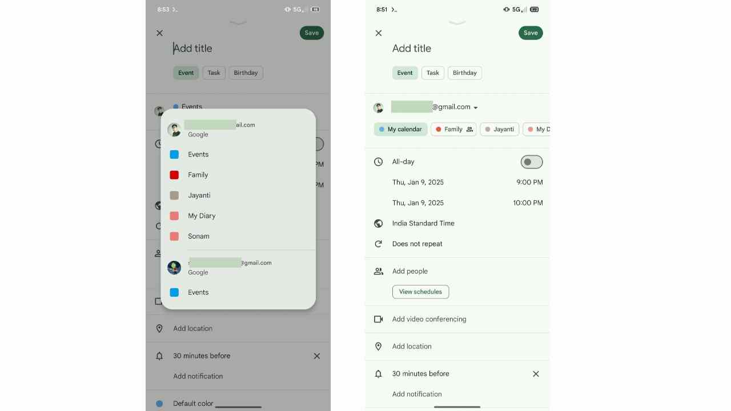Viewport: 731px width, 411px height.
Task: Tap tan Jayanti color square in popup
Action: pyautogui.click(x=174, y=195)
